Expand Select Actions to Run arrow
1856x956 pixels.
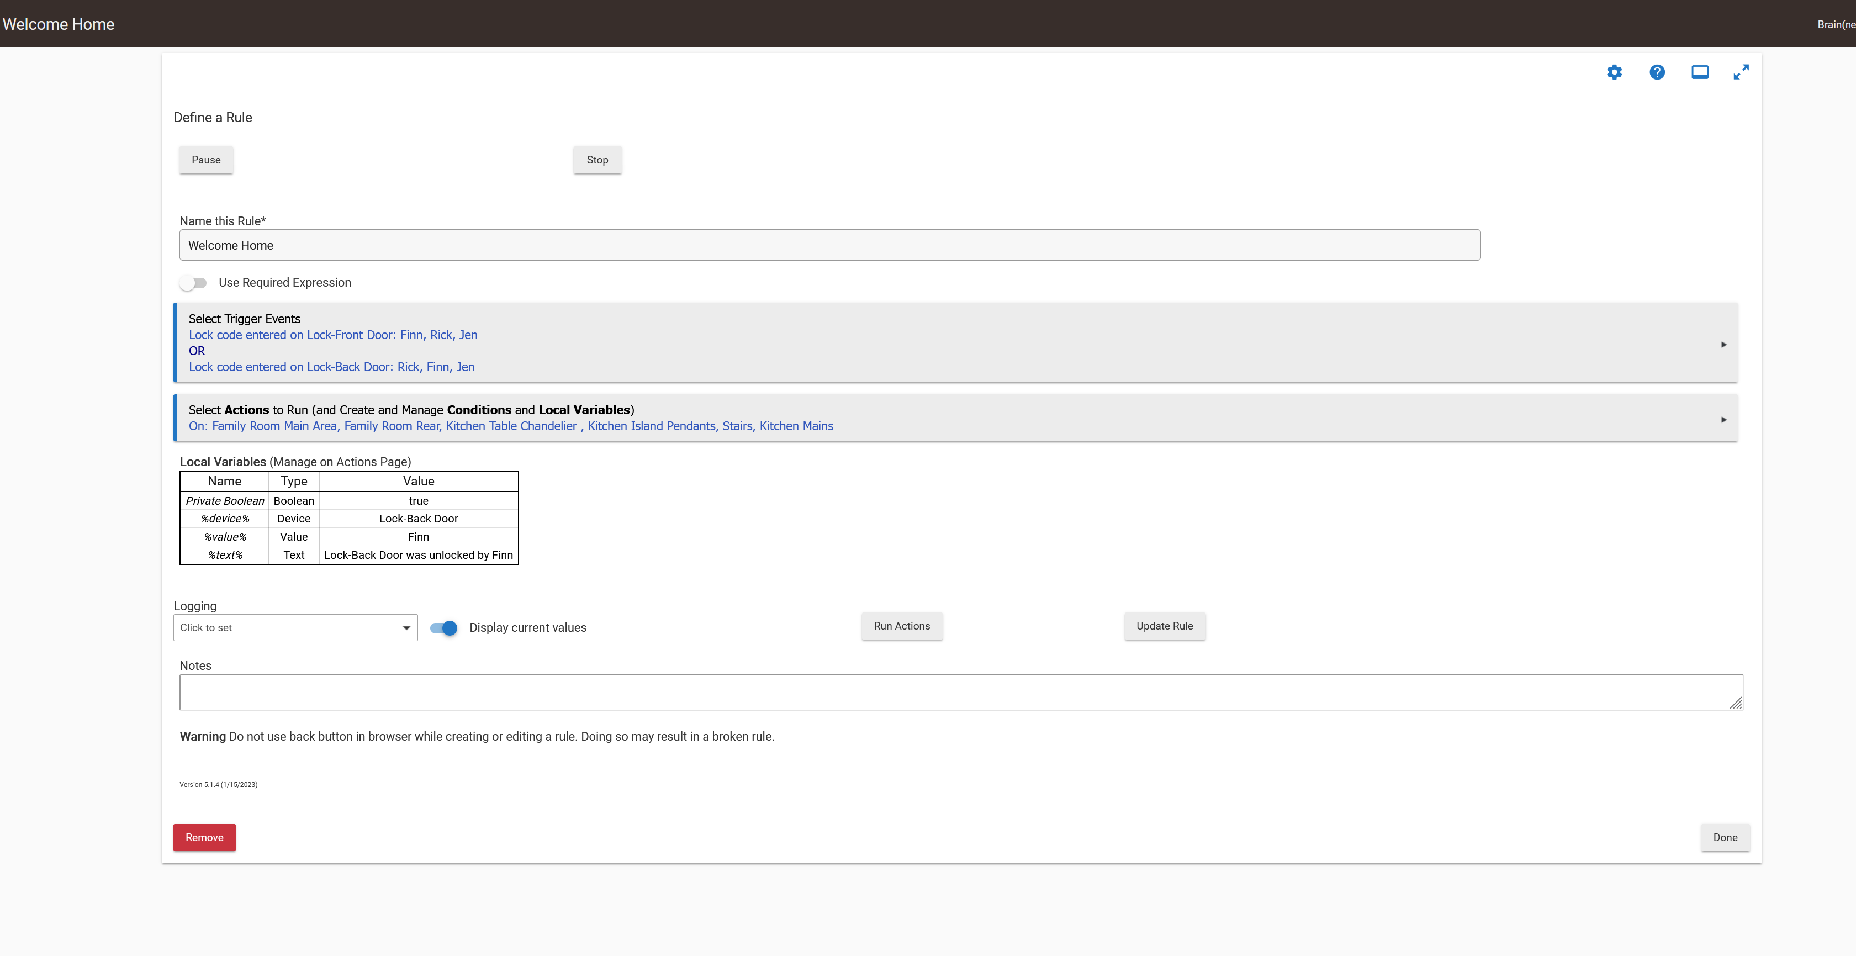(x=1723, y=419)
